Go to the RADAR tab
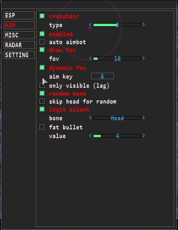This screenshot has height=230, width=178. (x=19, y=45)
